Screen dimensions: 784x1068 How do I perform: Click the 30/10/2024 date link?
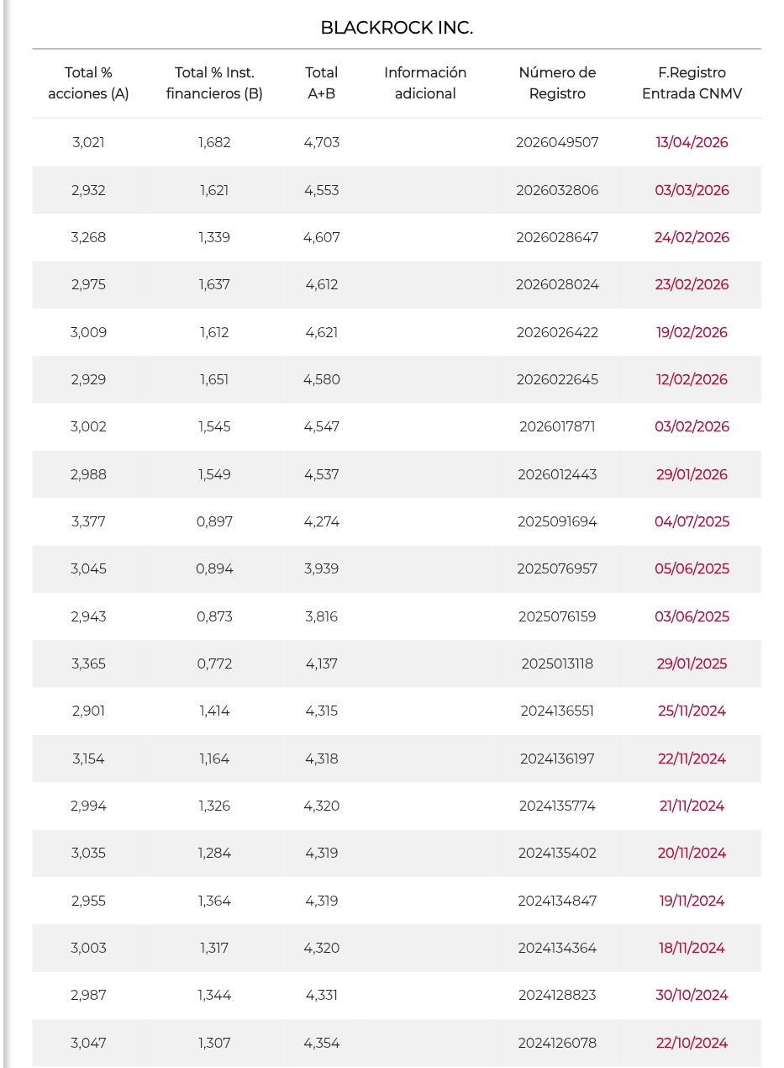coord(692,995)
